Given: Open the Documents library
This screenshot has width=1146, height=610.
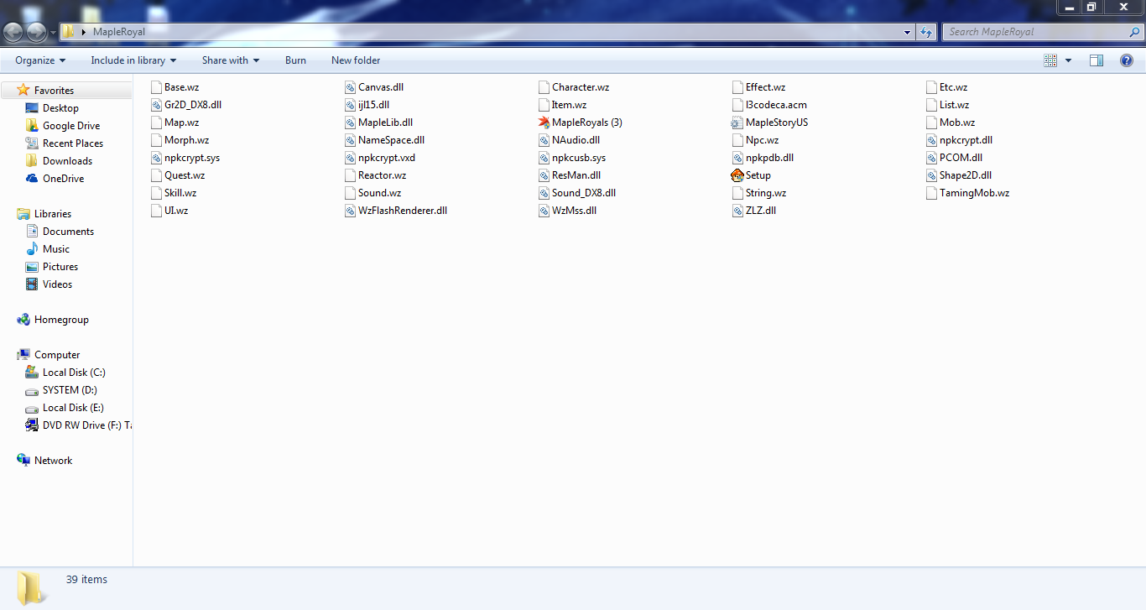Looking at the screenshot, I should 68,232.
